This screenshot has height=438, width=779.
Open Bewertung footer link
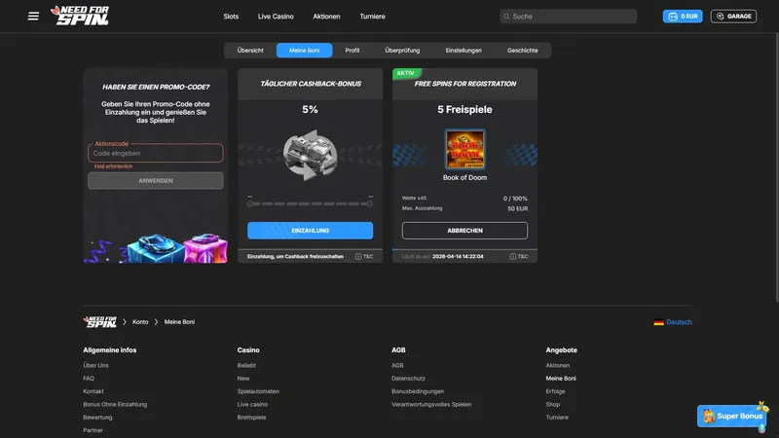pyautogui.click(x=97, y=418)
